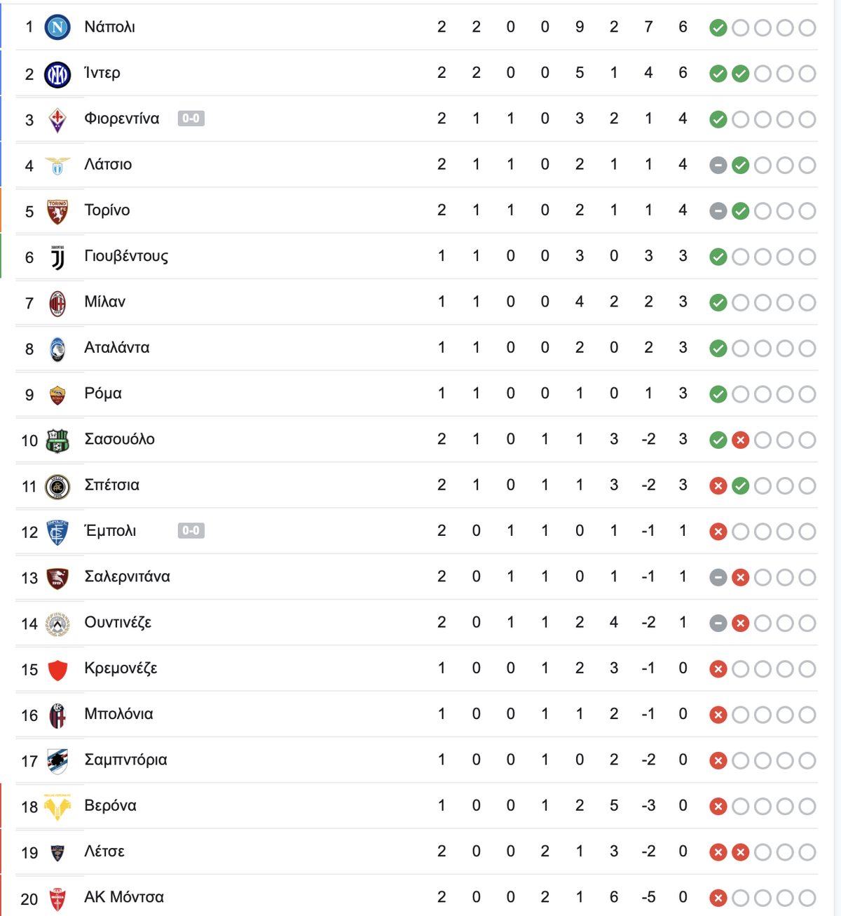Click the Napoli club crest icon

(x=57, y=27)
